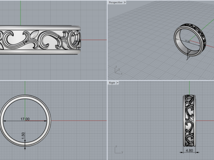Select the 4.80 width dimension text
214x160 pixels.
(x=189, y=151)
